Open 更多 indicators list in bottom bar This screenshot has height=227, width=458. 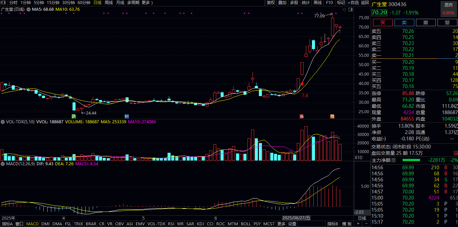pyautogui.click(x=281, y=224)
